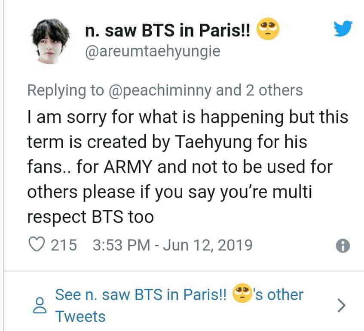364x331 pixels.
Task: Click the word "Tweets" on the bottom line
Action: (80, 316)
